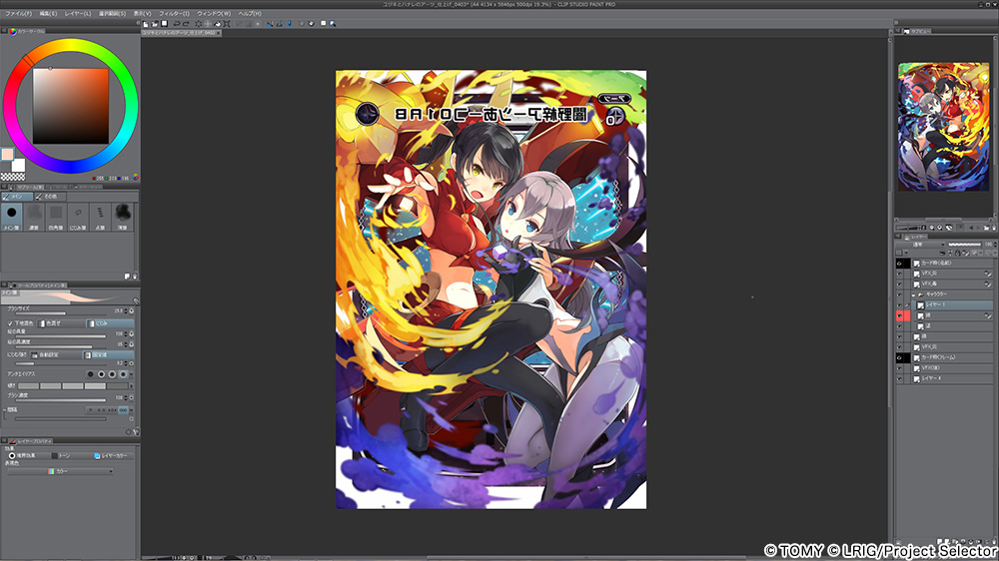The image size is (999, 561).
Task: Toggle the Snap to Ruler icon
Action: click(x=270, y=24)
